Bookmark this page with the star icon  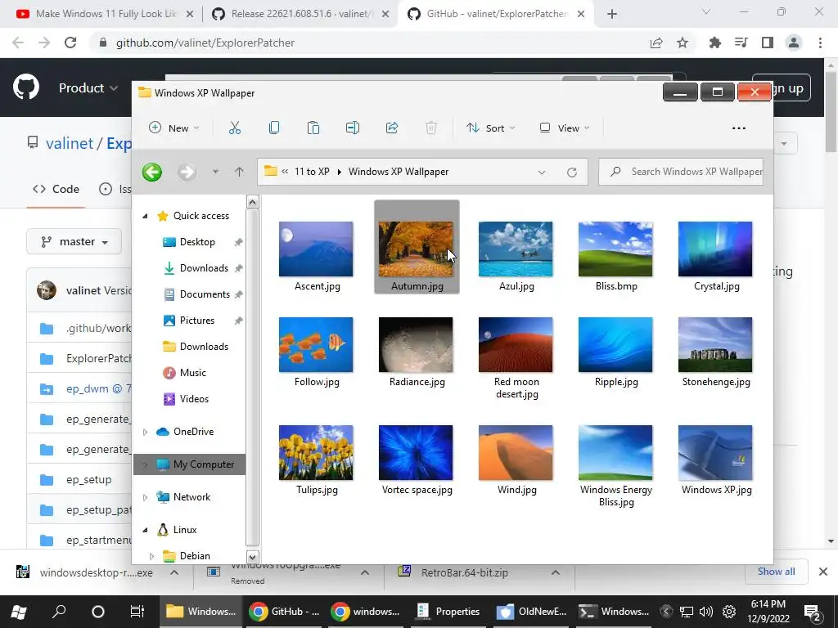(x=683, y=43)
